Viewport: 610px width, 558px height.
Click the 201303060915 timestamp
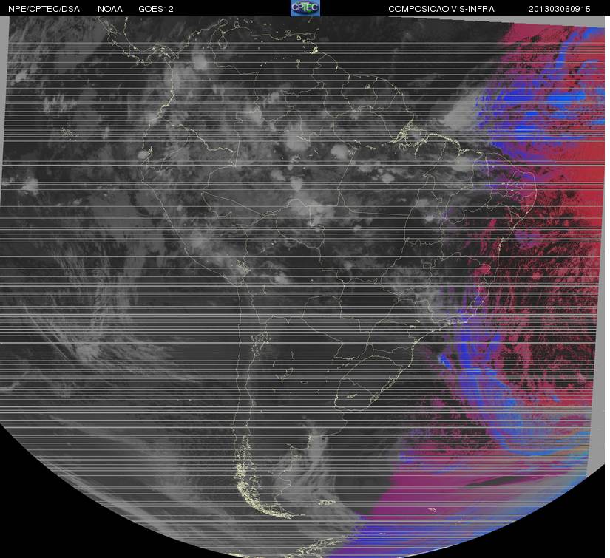560,9
